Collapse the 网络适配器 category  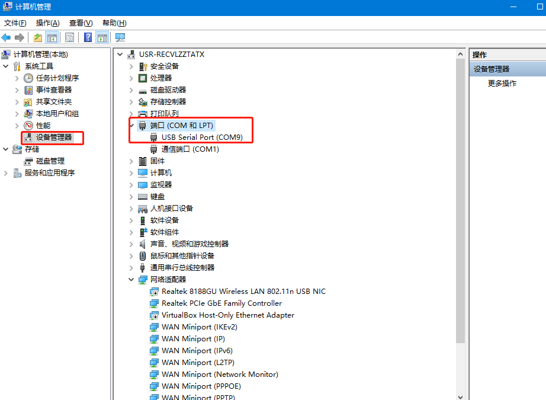(131, 279)
